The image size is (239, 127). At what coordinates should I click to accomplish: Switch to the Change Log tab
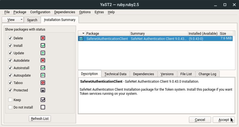(x=207, y=74)
